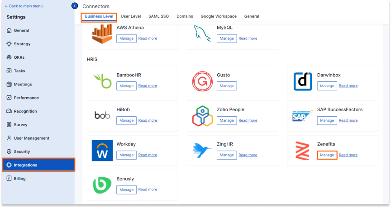The width and height of the screenshot is (391, 208).
Task: Manage the Darwinbox integration
Action: pos(327,86)
